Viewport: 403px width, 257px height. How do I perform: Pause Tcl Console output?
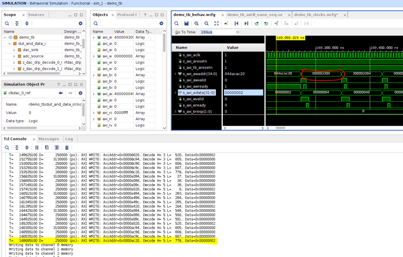37,148
